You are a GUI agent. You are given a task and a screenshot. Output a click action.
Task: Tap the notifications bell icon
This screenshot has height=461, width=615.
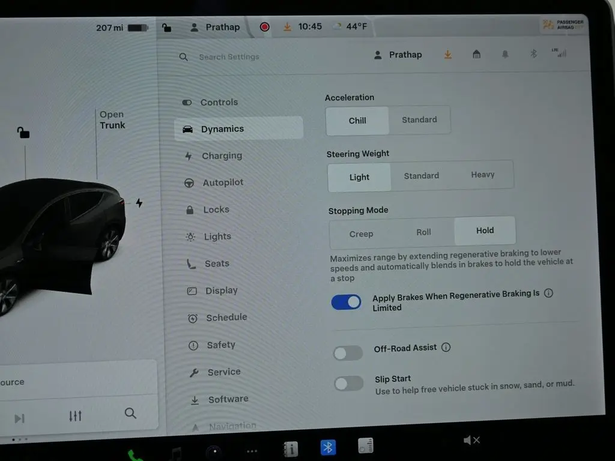click(x=505, y=55)
